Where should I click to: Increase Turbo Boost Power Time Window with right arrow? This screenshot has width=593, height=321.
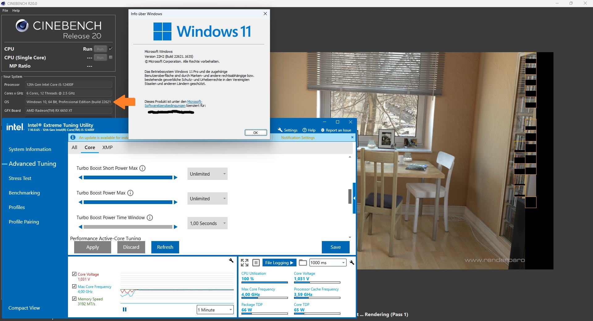[176, 227]
